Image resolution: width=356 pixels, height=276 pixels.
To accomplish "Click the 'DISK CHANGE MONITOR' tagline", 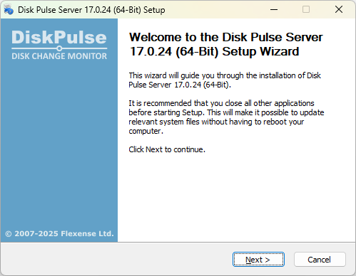I will [59, 56].
